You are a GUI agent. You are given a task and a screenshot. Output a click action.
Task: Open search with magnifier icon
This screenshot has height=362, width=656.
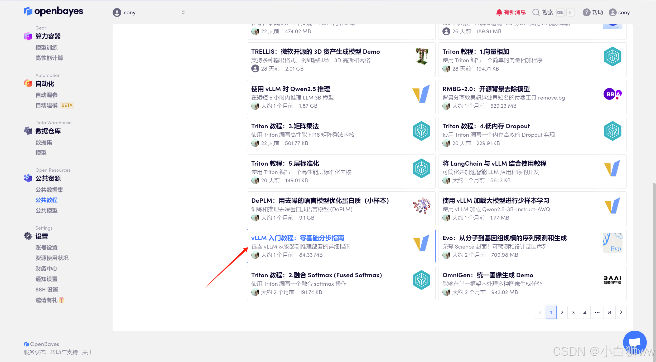(x=536, y=12)
